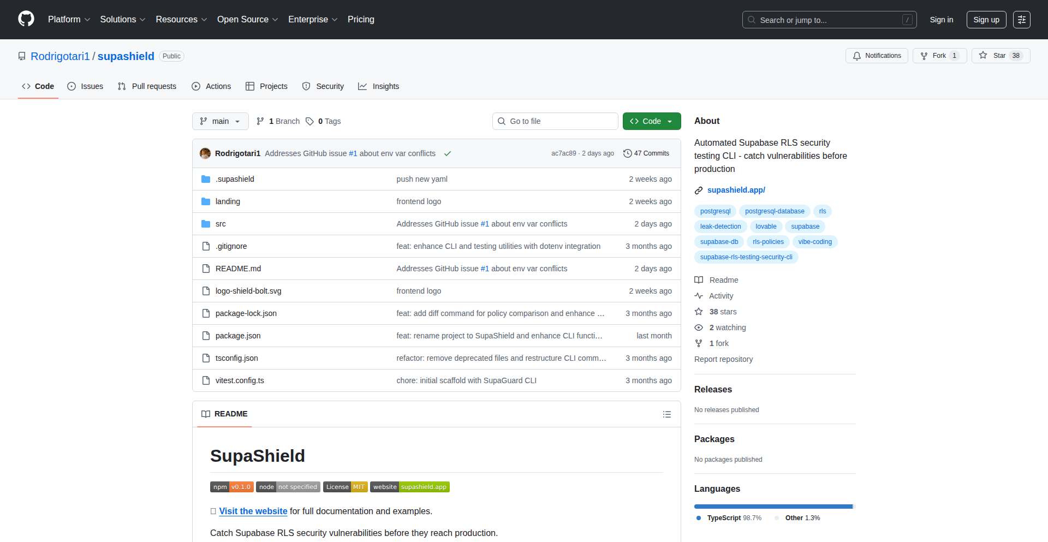Click the star icon beside 38 stars
Screen dimensions: 1048x542
click(x=699, y=312)
